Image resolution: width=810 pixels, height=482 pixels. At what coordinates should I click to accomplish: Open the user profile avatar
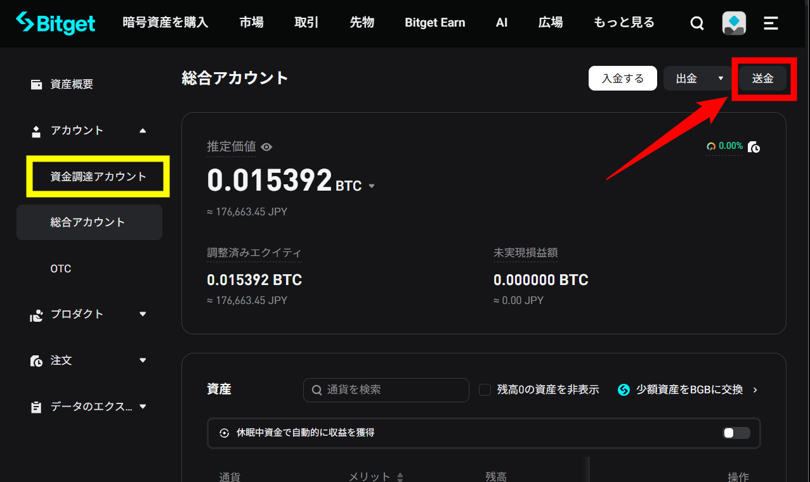tap(734, 23)
